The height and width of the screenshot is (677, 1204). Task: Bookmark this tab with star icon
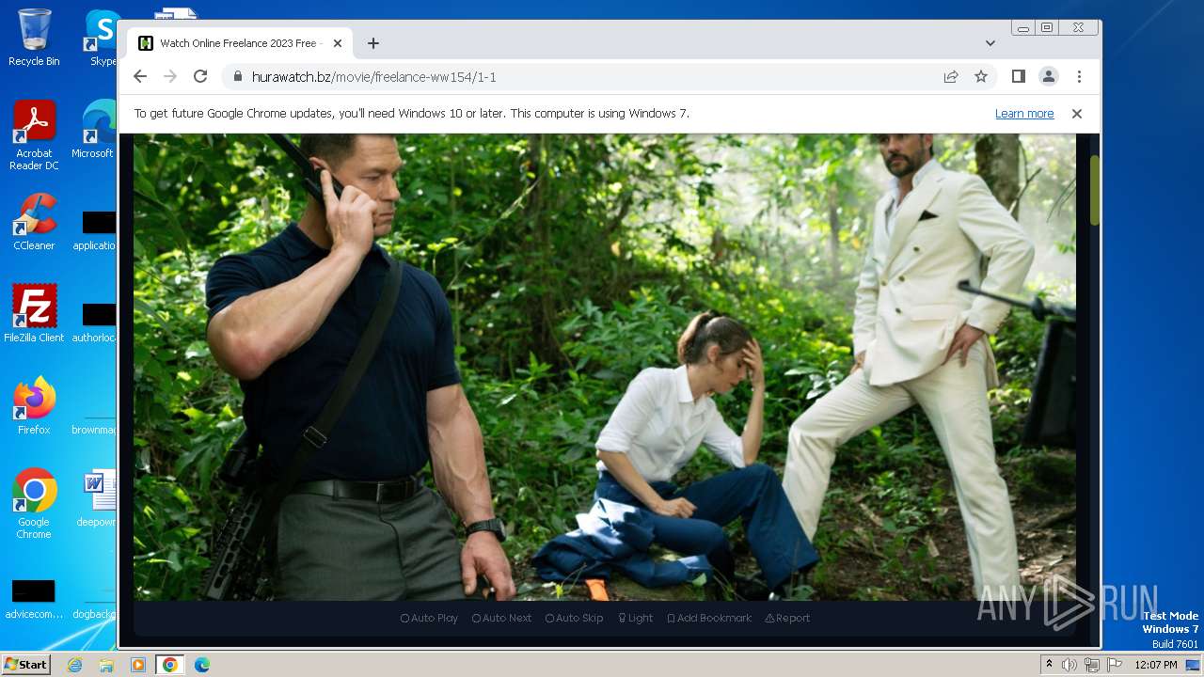[x=981, y=77]
